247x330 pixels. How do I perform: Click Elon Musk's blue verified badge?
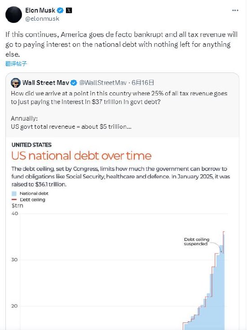[x=61, y=10]
